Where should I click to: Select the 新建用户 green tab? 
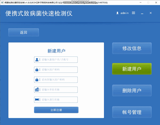click(x=132, y=69)
